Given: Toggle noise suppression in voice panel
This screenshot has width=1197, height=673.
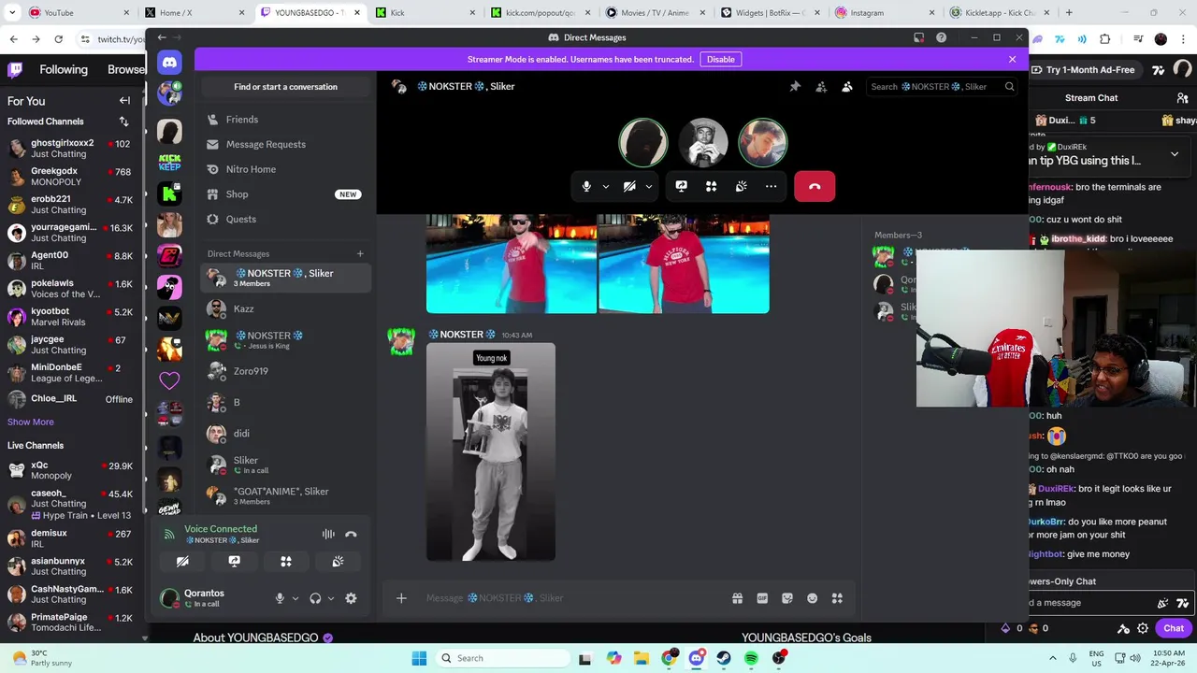Looking at the screenshot, I should (x=328, y=534).
